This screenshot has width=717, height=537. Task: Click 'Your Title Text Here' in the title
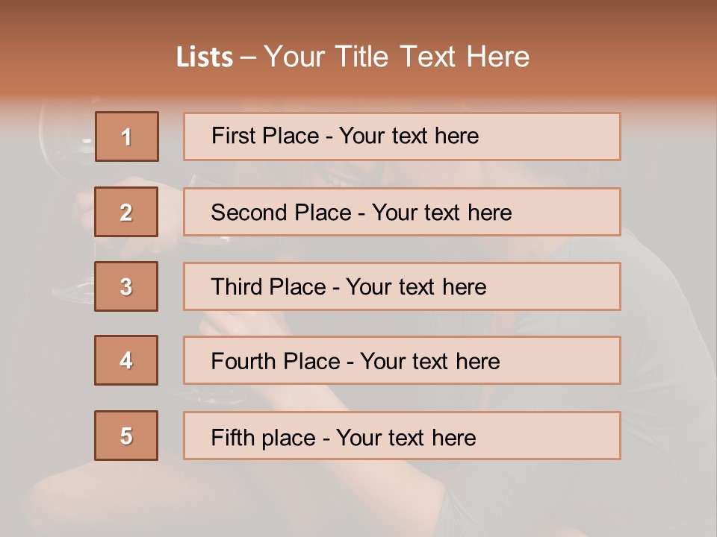click(397, 57)
